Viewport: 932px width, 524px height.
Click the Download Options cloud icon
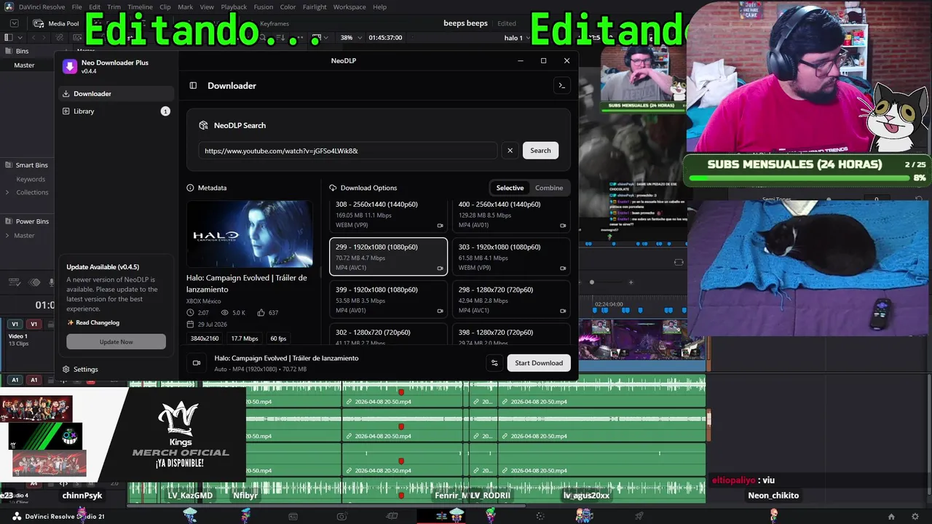[x=333, y=188]
